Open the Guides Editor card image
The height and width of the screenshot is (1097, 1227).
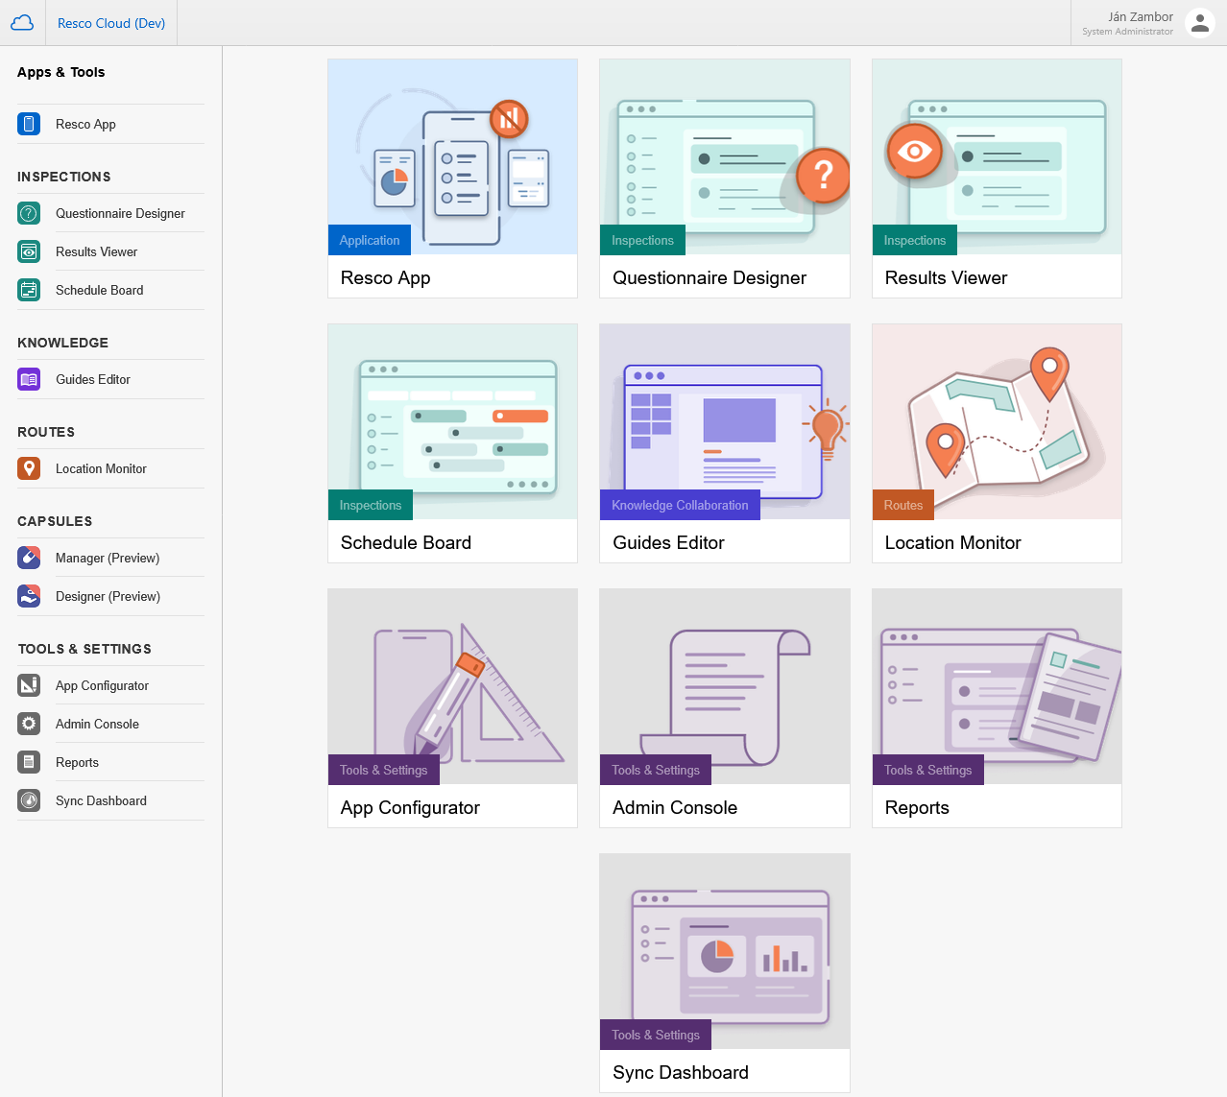(x=725, y=421)
